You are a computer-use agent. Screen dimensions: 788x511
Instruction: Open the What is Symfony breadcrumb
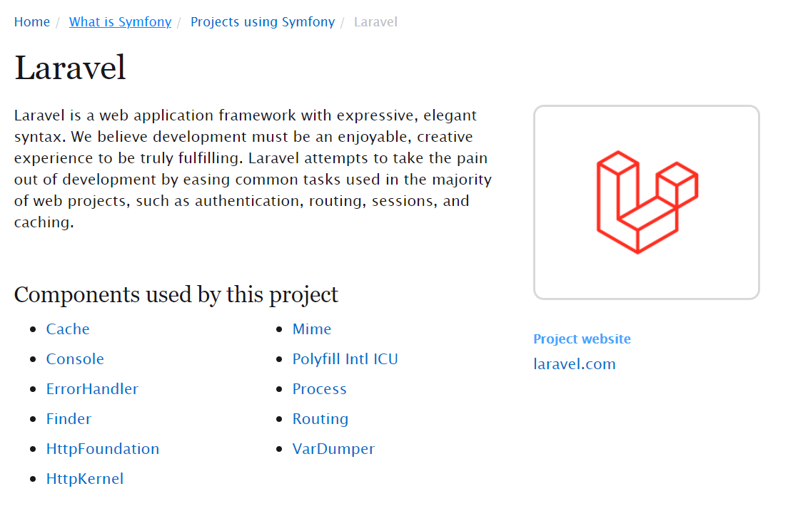click(120, 22)
